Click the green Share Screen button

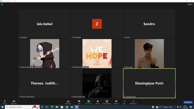(89, 102)
